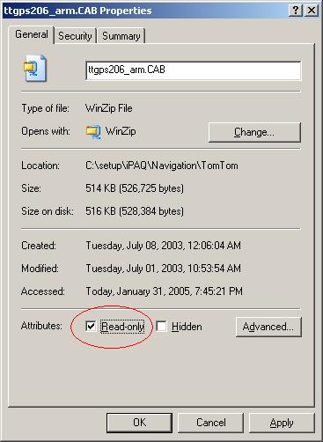Click into the ttgps206_arm.CAB filename field
Screen dimensions: 323x442
[x=194, y=70]
